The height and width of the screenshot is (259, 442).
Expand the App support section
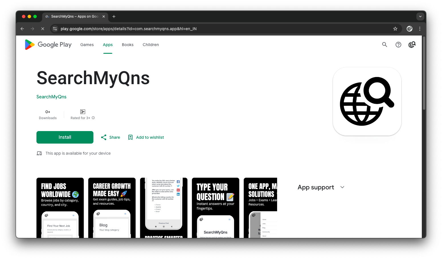click(x=321, y=187)
